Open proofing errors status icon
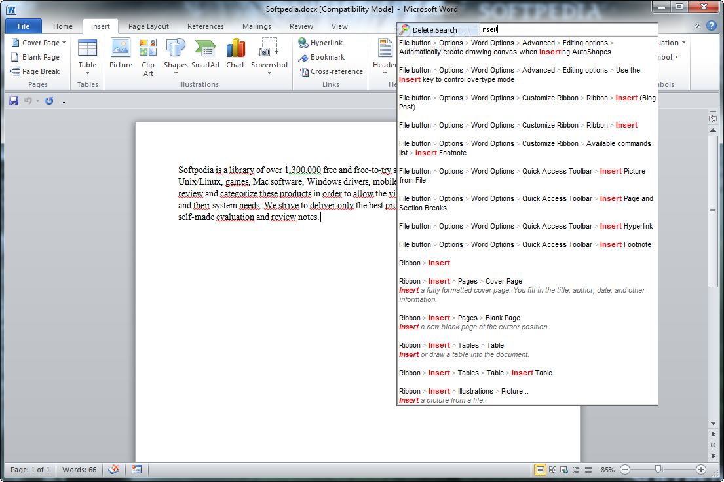 click(x=113, y=470)
